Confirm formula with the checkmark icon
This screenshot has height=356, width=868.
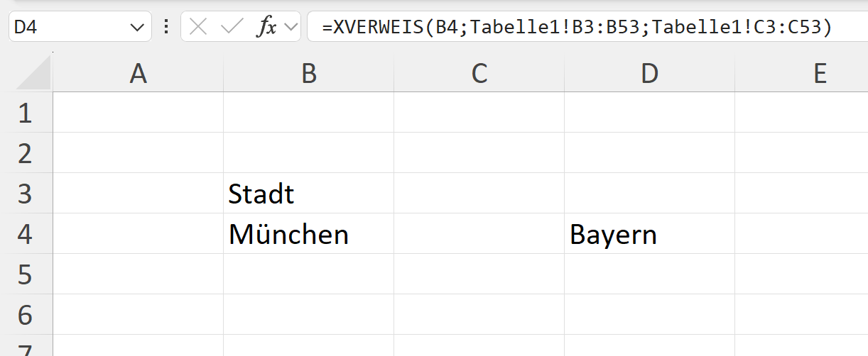pos(232,27)
